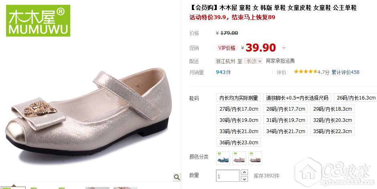
Task: Choose size 26码/内长16.3cm
Action: coord(356,97)
